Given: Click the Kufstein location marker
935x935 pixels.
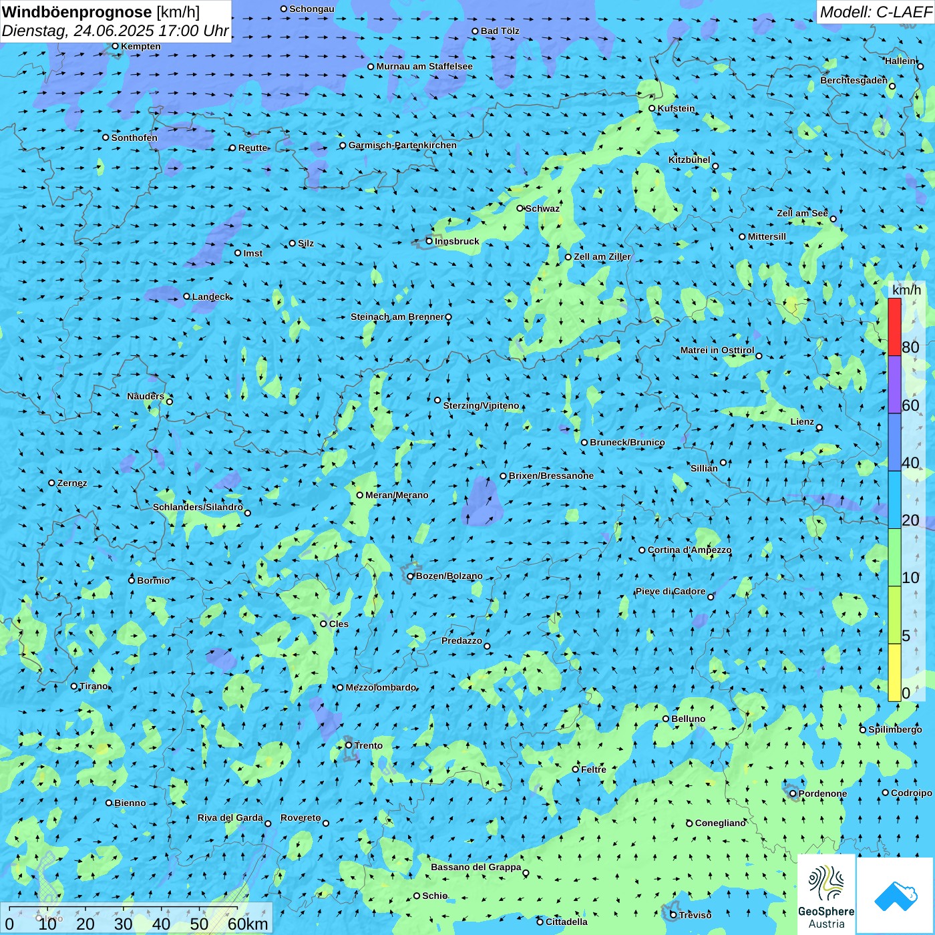Looking at the screenshot, I should coord(652,108).
